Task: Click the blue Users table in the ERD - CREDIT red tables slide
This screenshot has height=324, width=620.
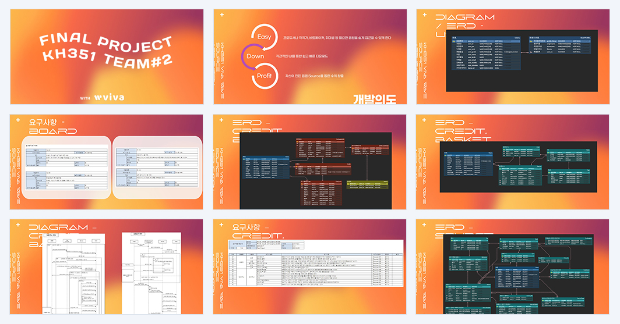Action: point(266,168)
